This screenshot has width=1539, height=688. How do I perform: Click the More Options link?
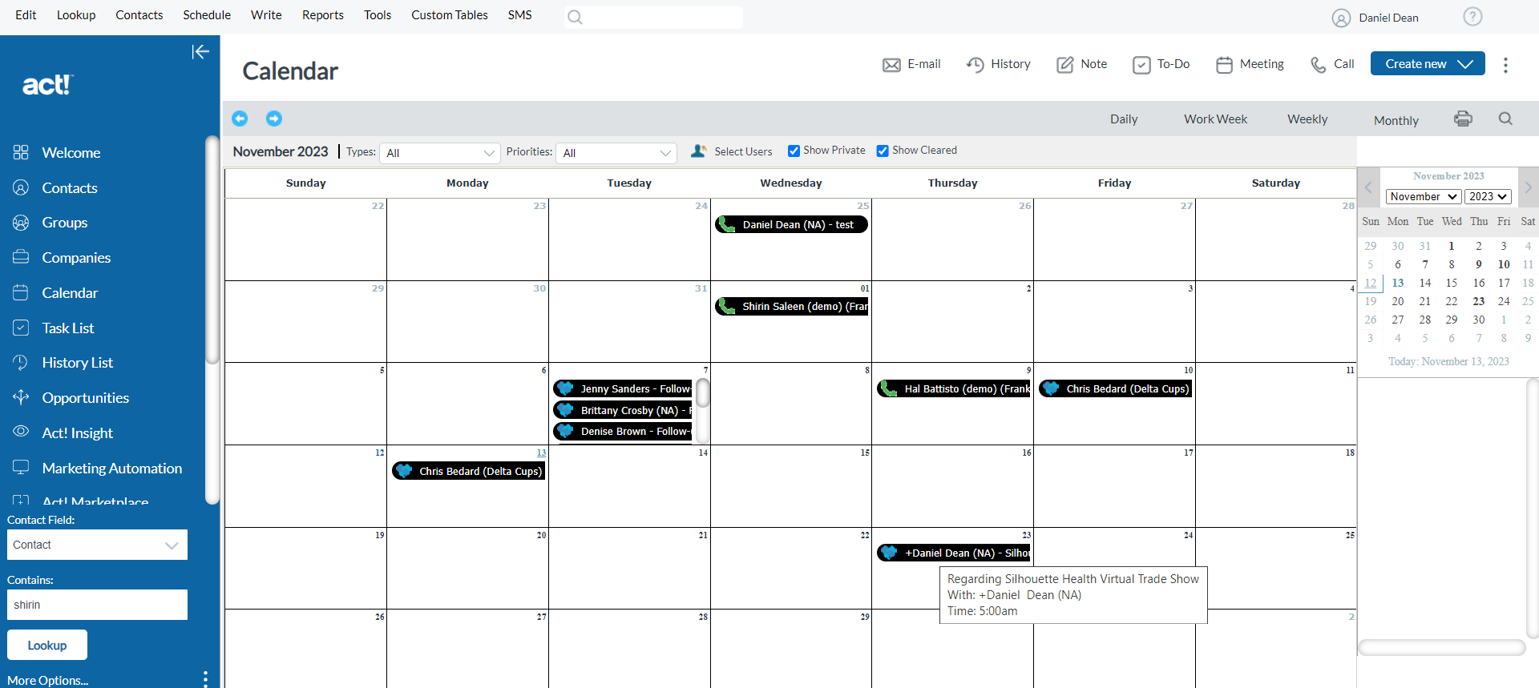point(48,680)
